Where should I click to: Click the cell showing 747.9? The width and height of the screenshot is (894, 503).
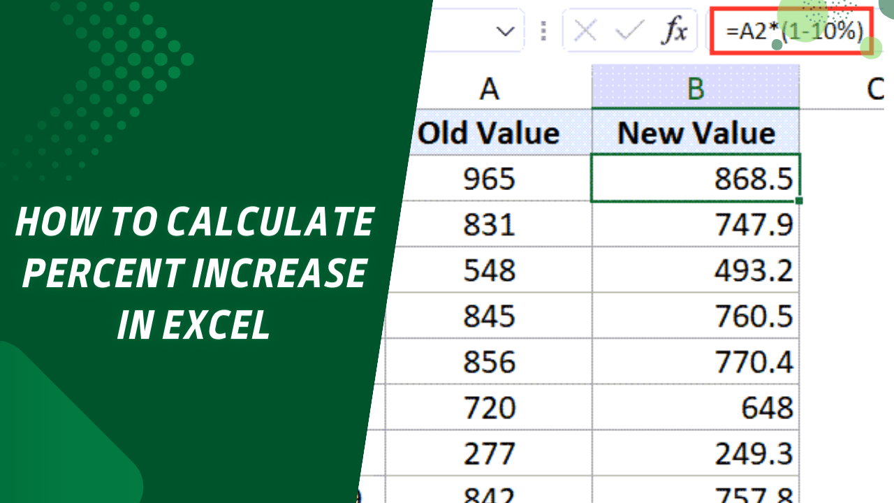(x=696, y=224)
